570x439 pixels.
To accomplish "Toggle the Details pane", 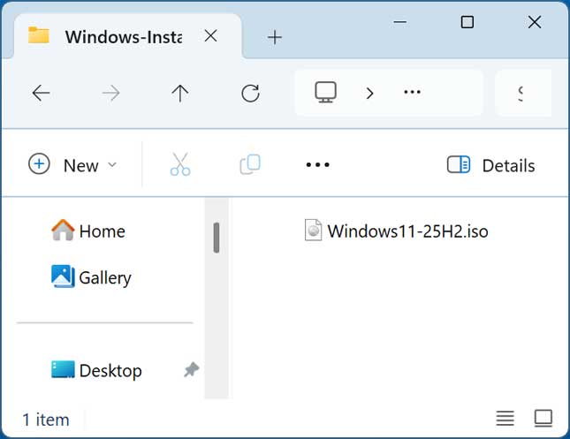I will (x=491, y=165).
